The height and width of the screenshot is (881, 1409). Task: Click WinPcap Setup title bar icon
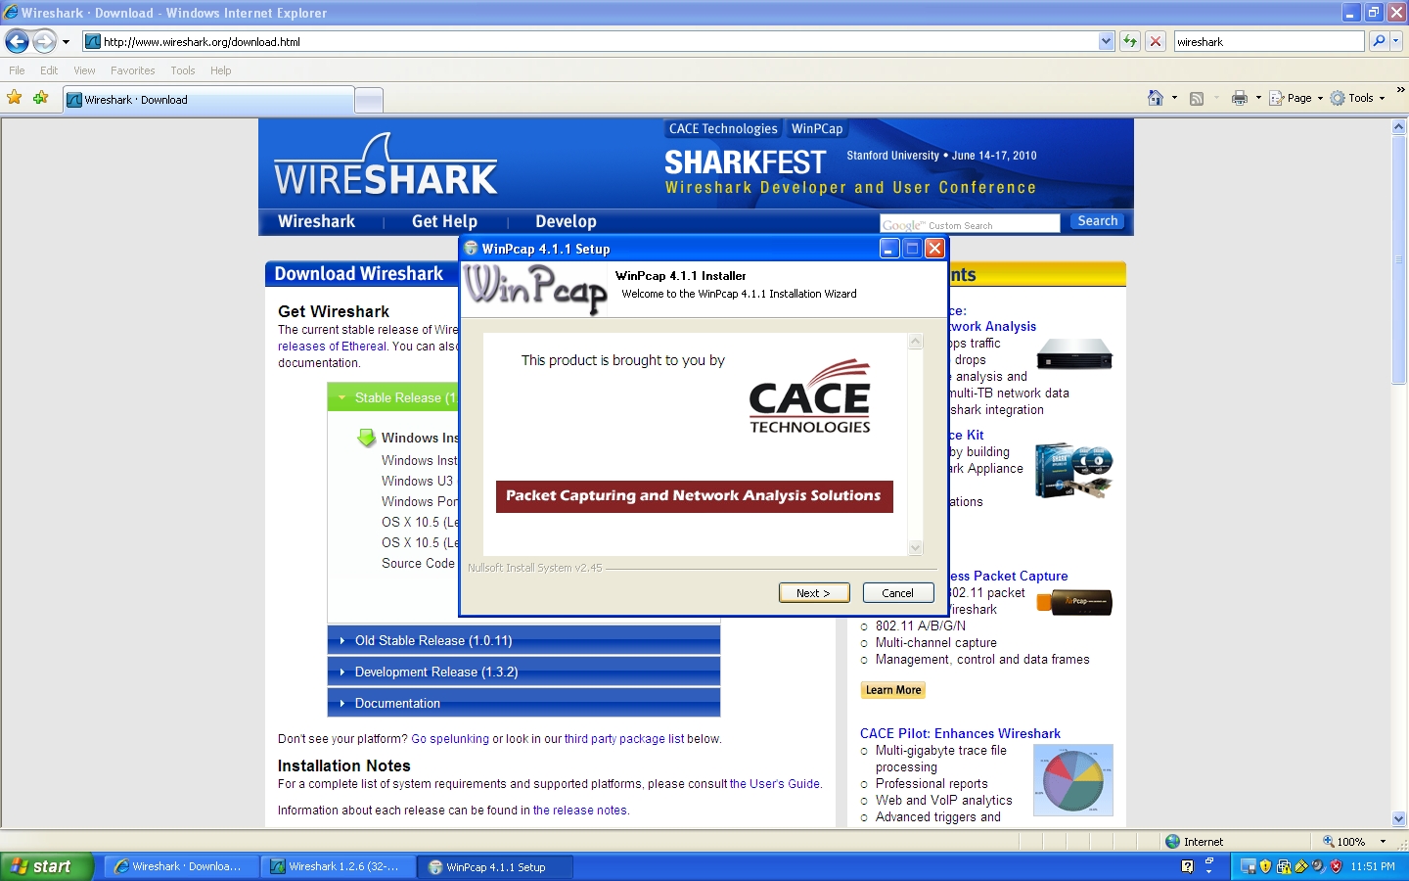[x=471, y=248]
